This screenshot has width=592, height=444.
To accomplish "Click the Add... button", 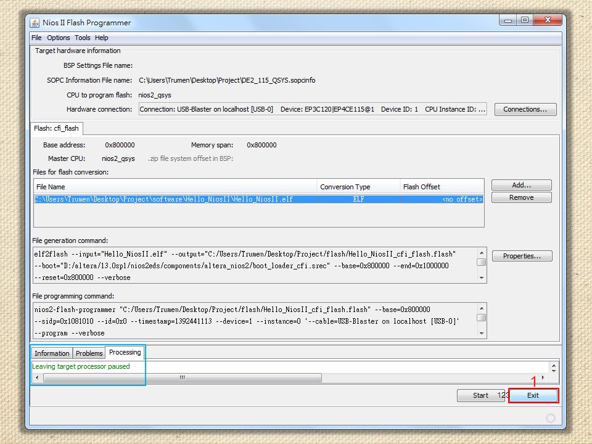I will point(522,185).
